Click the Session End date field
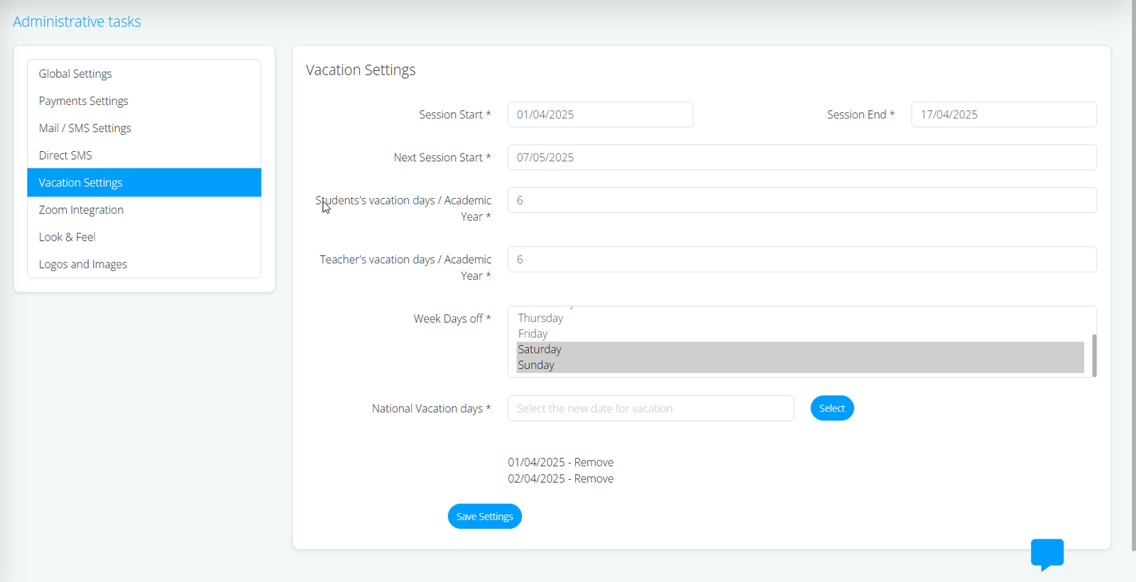The height and width of the screenshot is (582, 1136). coord(1003,114)
